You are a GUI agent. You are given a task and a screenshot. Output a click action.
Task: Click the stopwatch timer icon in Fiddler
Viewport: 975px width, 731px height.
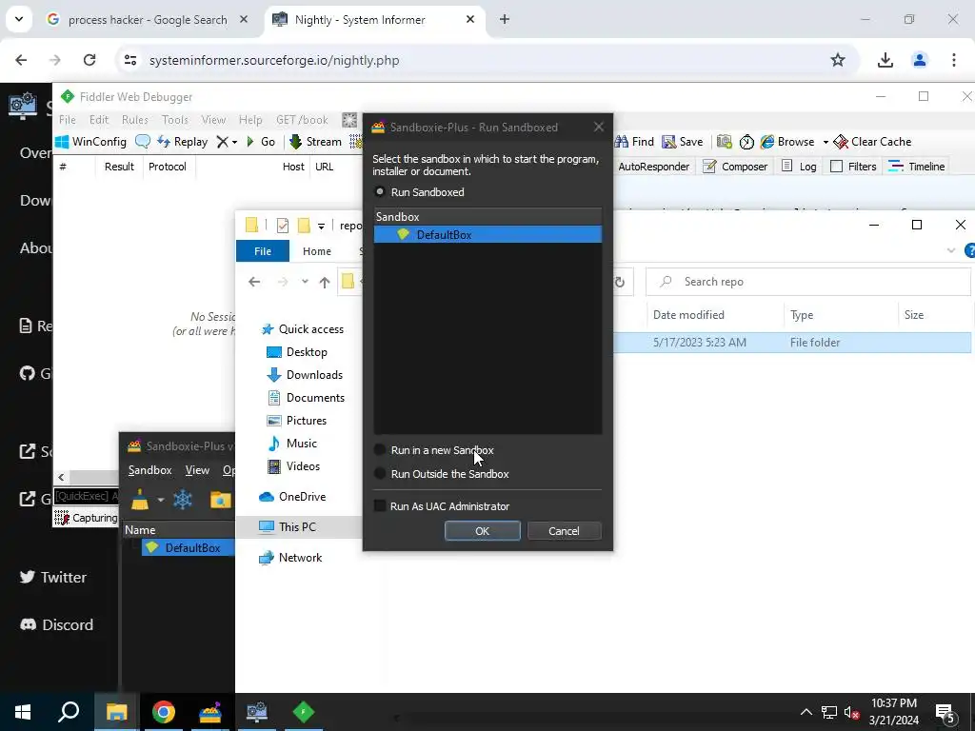[746, 142]
